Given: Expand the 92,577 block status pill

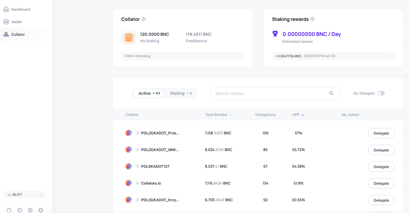Looking at the screenshot, I should click(x=25, y=195).
